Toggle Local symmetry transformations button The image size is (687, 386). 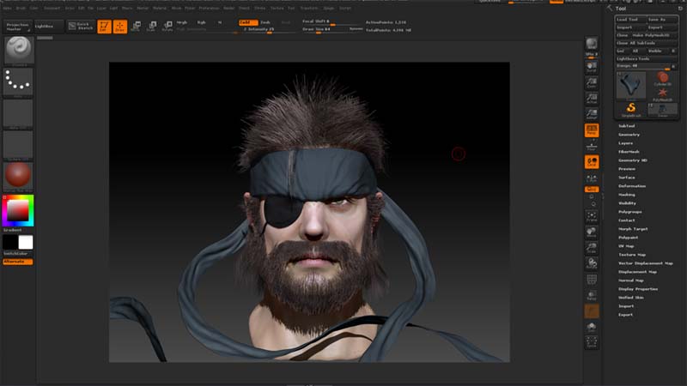pyautogui.click(x=592, y=162)
